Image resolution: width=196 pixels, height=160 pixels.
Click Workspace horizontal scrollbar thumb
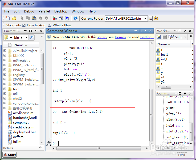(166, 87)
